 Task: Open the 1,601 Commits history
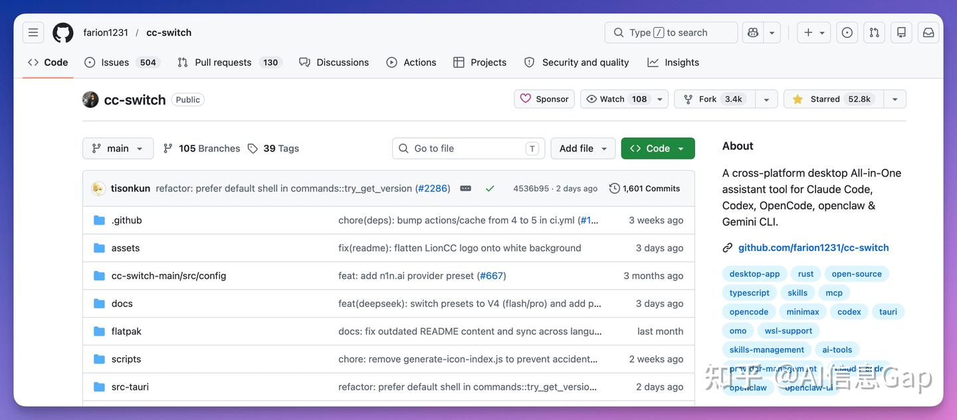click(645, 188)
